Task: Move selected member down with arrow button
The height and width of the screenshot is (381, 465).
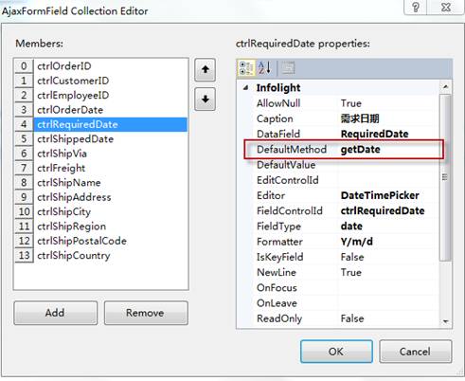Action: click(206, 100)
